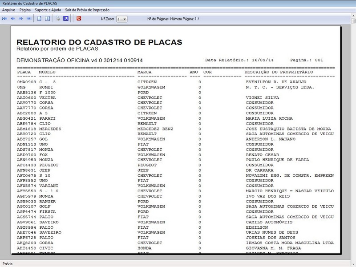Click the subtitle Relatório por ordem de PLACAS
356x267 pixels.
57,49
